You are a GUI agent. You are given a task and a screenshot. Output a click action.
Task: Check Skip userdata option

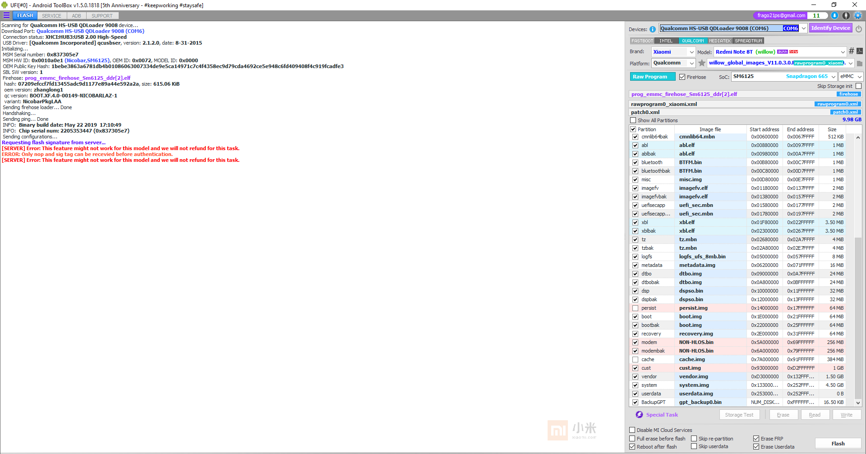(694, 447)
